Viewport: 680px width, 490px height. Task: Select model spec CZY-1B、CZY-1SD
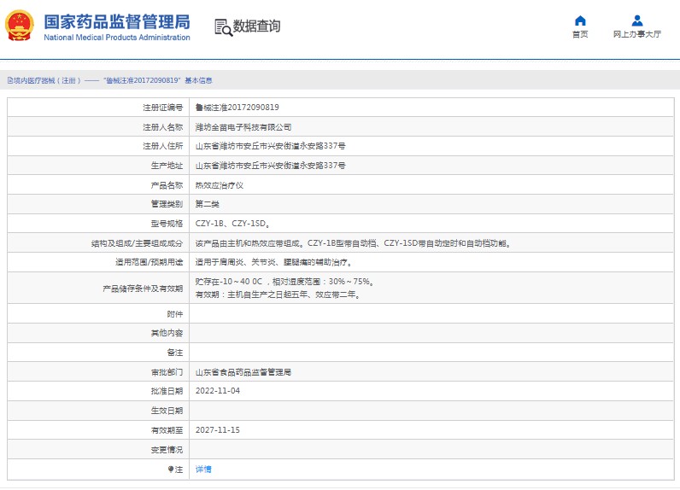[233, 224]
